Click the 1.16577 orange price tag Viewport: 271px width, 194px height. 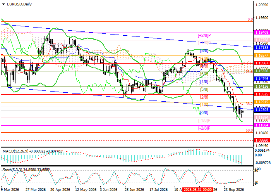[262, 55]
